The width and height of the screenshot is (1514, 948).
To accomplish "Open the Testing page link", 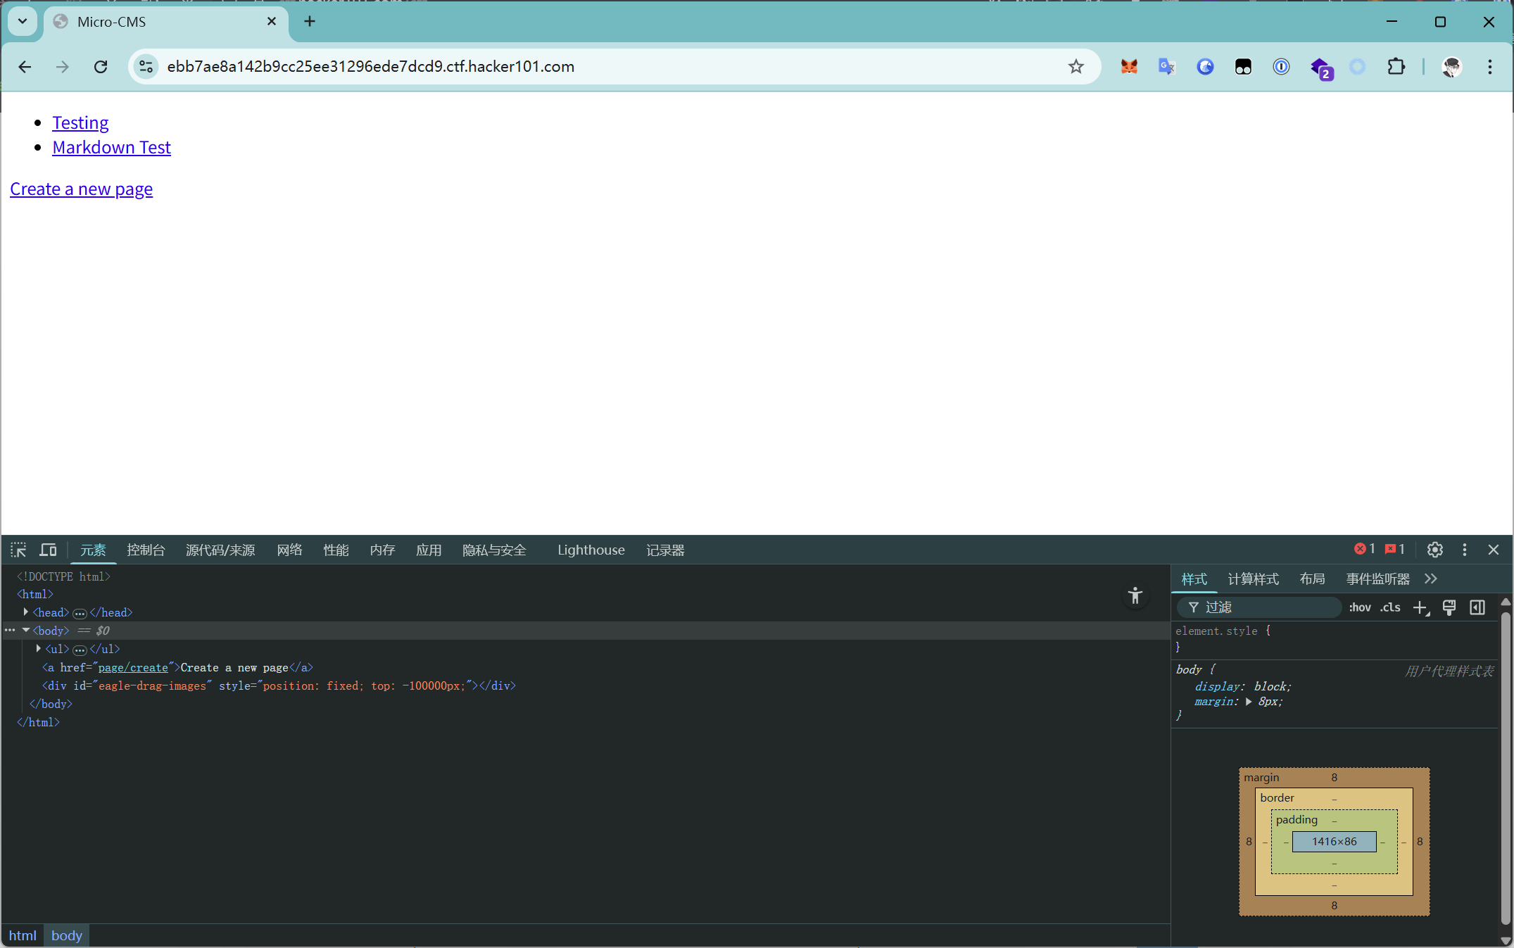I will coord(80,122).
